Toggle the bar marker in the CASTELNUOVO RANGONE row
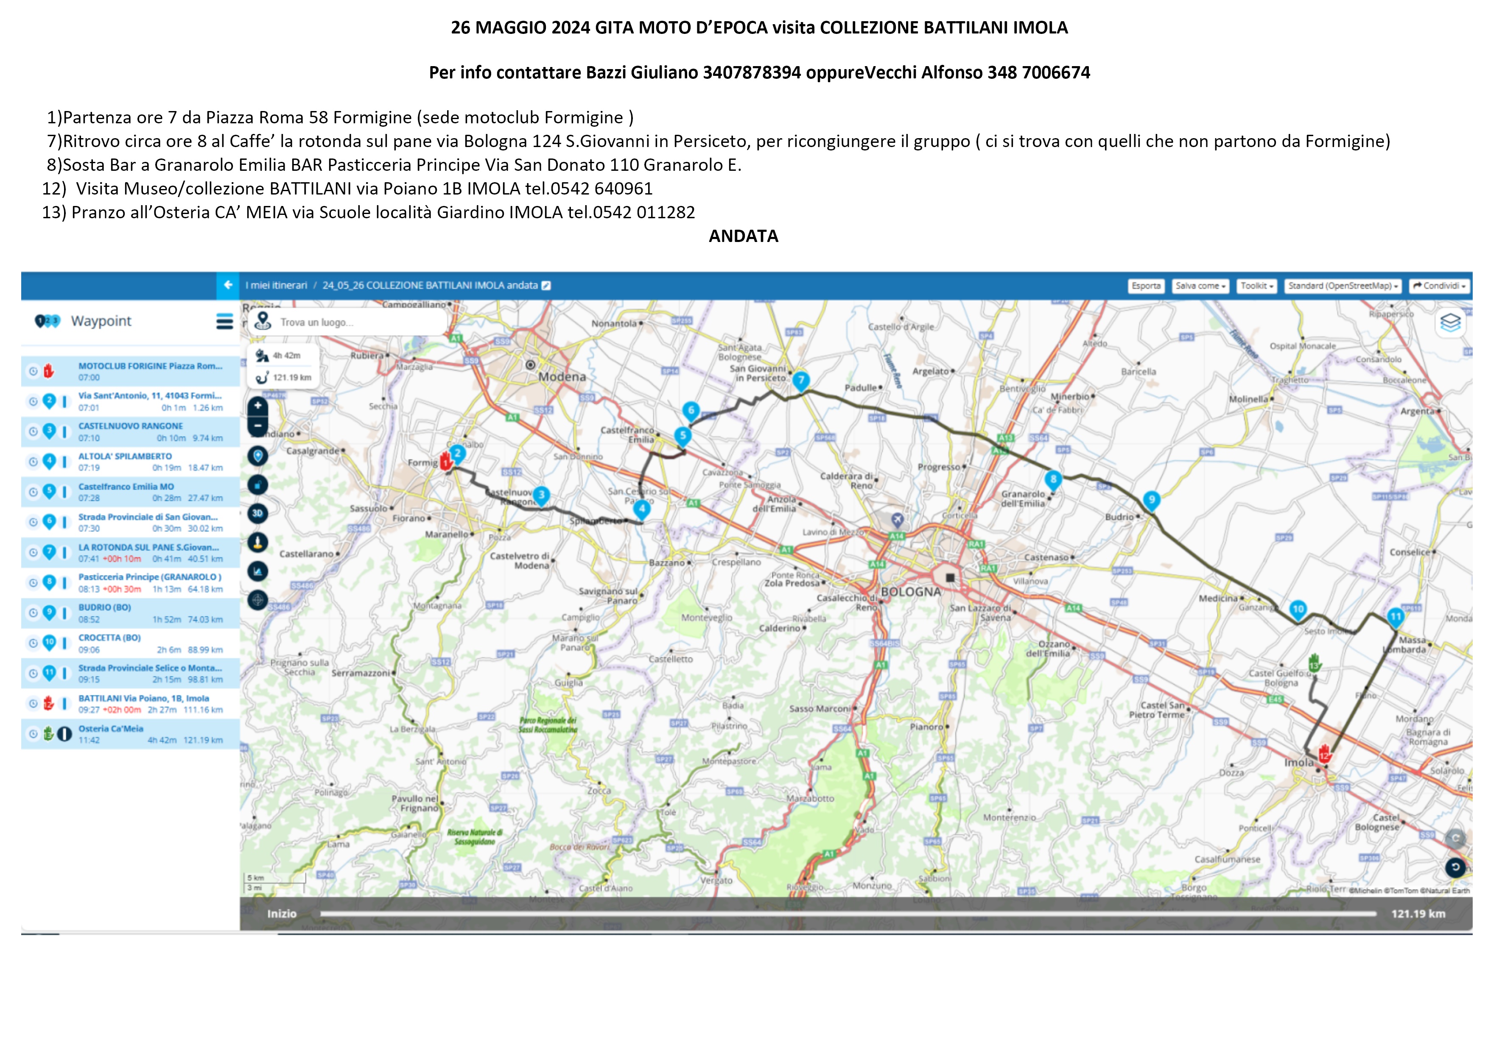The width and height of the screenshot is (1488, 1051). [x=64, y=432]
